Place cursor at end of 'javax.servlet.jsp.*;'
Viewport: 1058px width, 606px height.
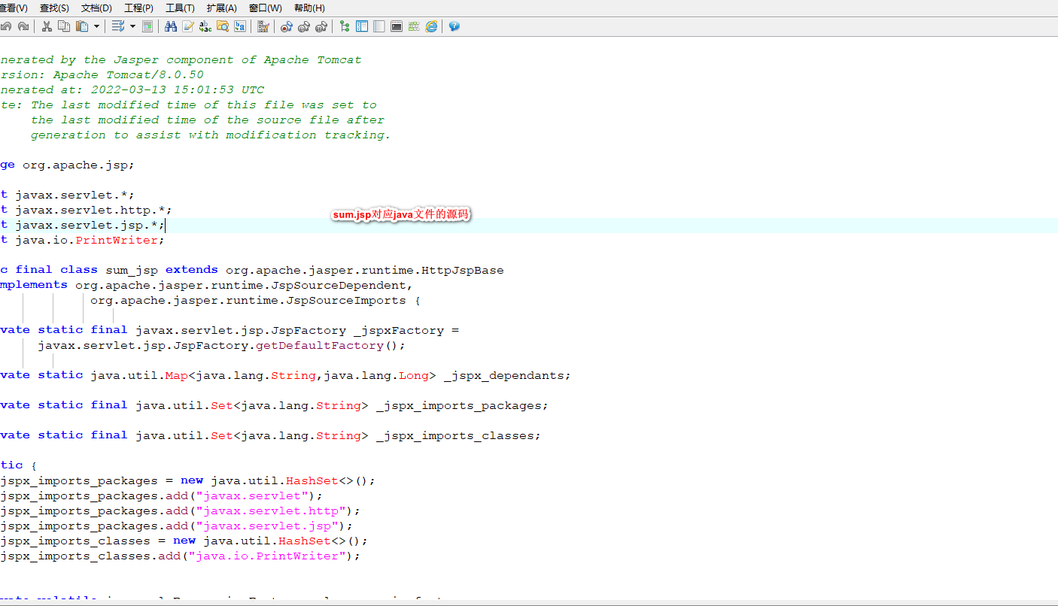(x=165, y=226)
